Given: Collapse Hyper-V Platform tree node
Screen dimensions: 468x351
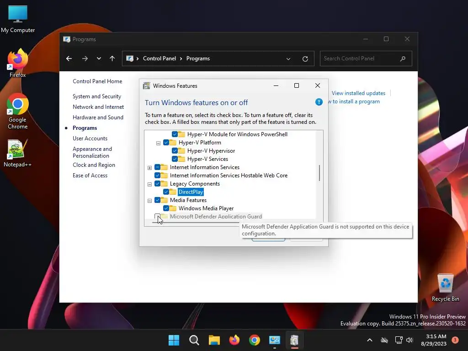Looking at the screenshot, I should [158, 143].
